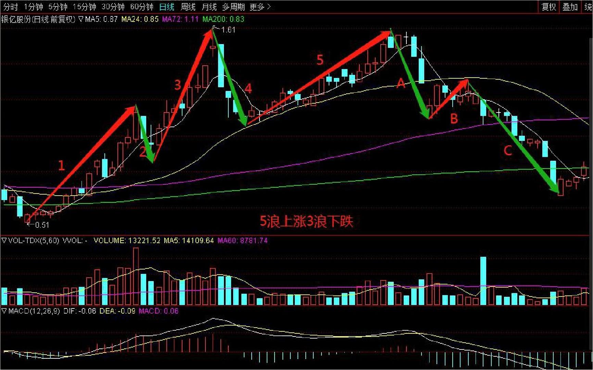The height and width of the screenshot is (370, 593).
Task: Click the MA60: 8781.74 value
Action: [243, 241]
